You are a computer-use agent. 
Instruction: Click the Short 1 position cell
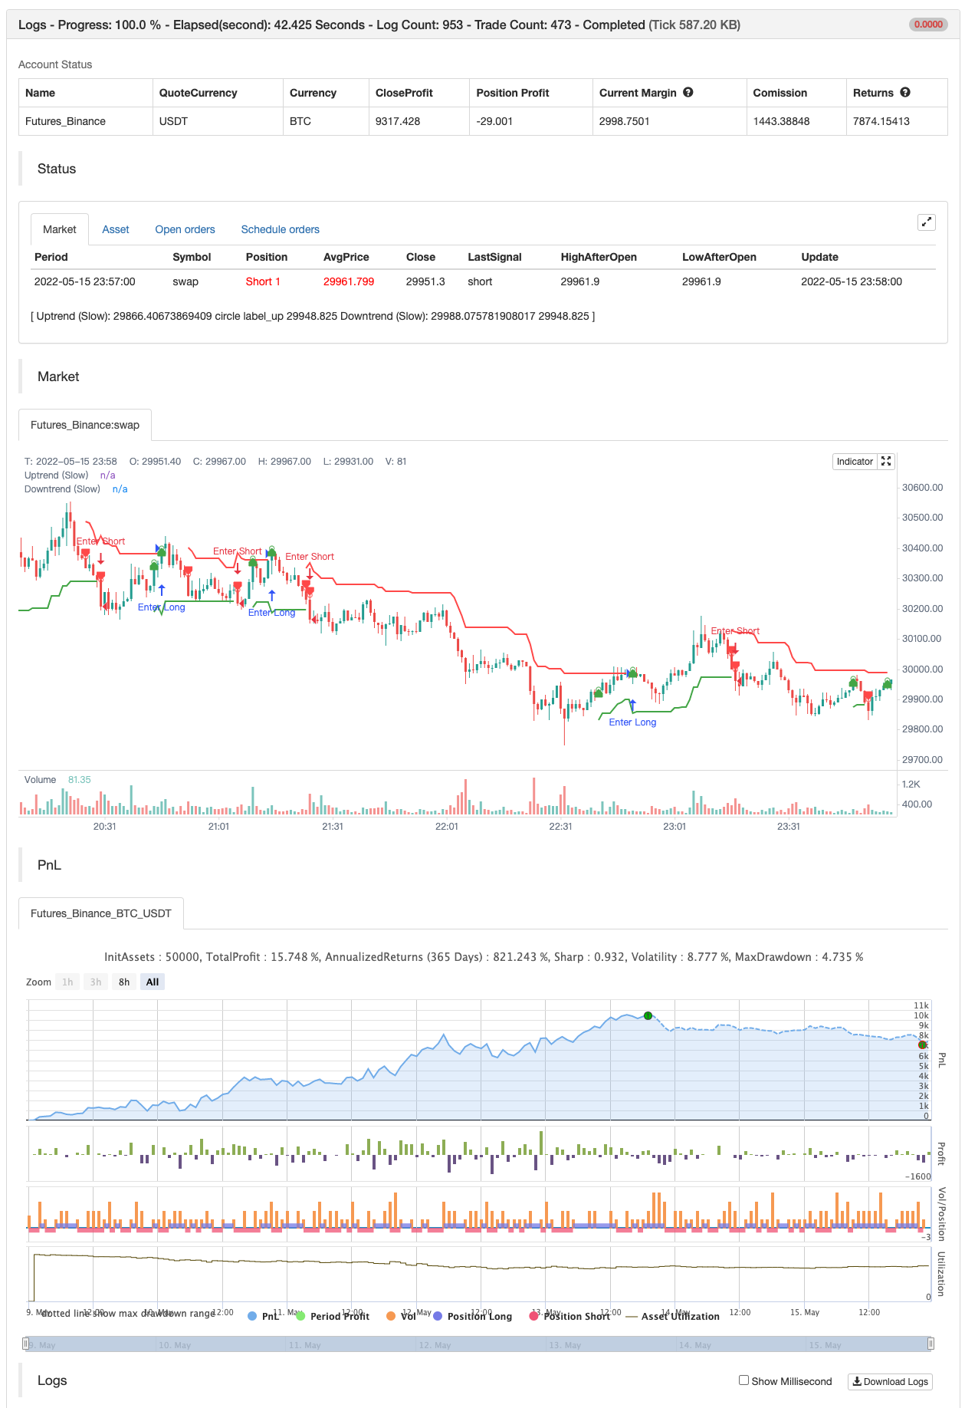coord(263,281)
